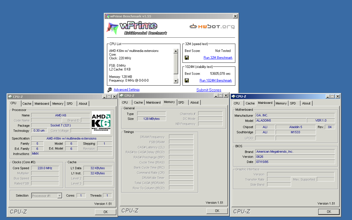Click the GA. INC. manufacturer value
The width and height of the screenshot is (352, 220).
pos(295,115)
